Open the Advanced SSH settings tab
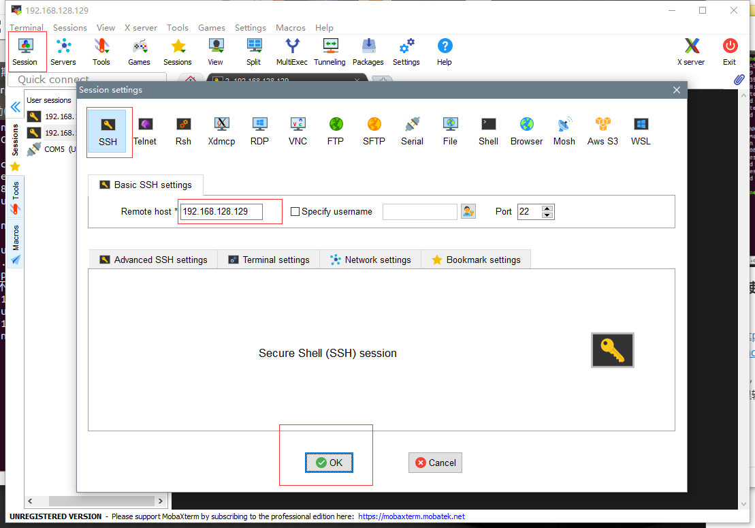755x528 pixels. point(153,260)
